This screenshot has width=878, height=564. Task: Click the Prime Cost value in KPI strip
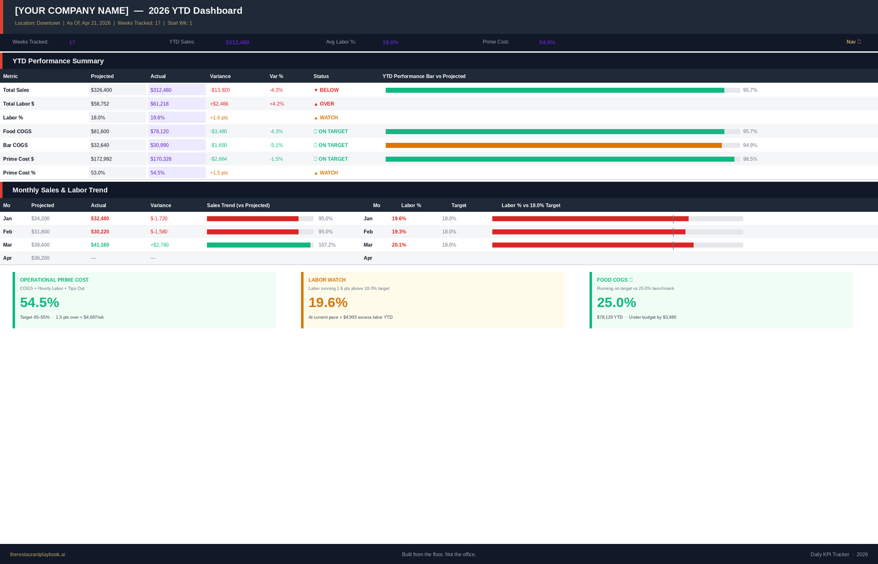click(x=547, y=43)
